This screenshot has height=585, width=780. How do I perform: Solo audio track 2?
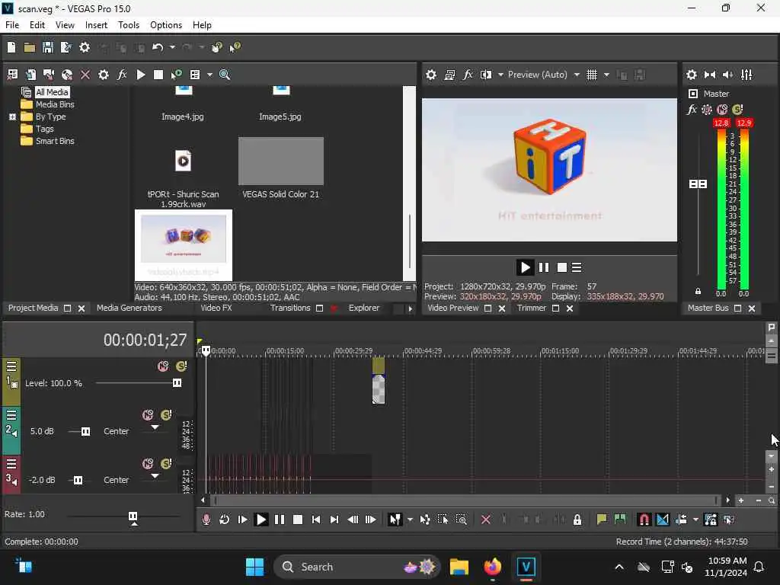click(x=167, y=415)
